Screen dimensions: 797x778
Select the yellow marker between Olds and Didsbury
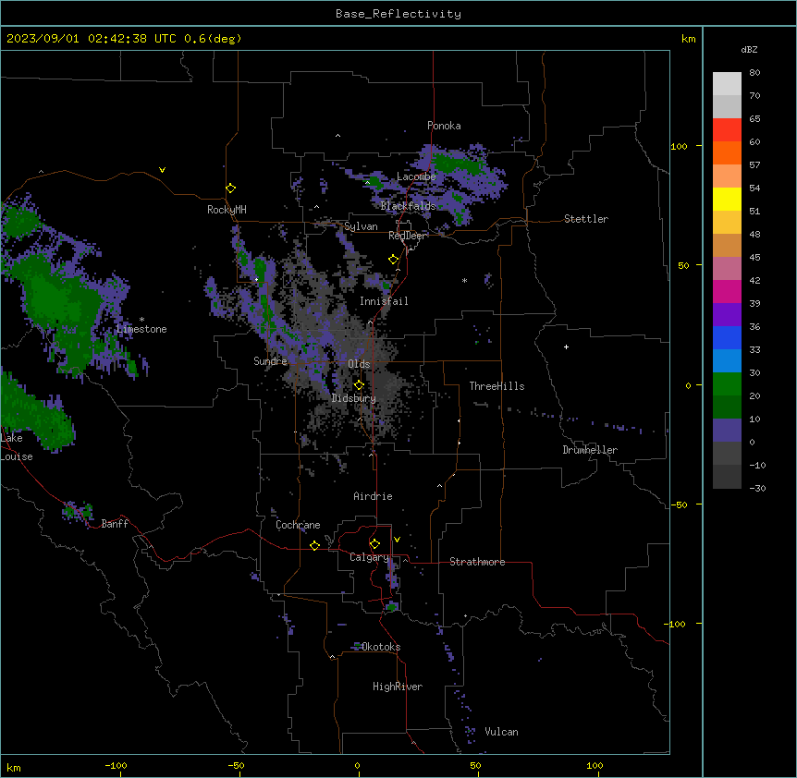pyautogui.click(x=359, y=385)
